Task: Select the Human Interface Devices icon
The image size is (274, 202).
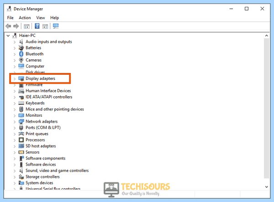Action: click(21, 91)
